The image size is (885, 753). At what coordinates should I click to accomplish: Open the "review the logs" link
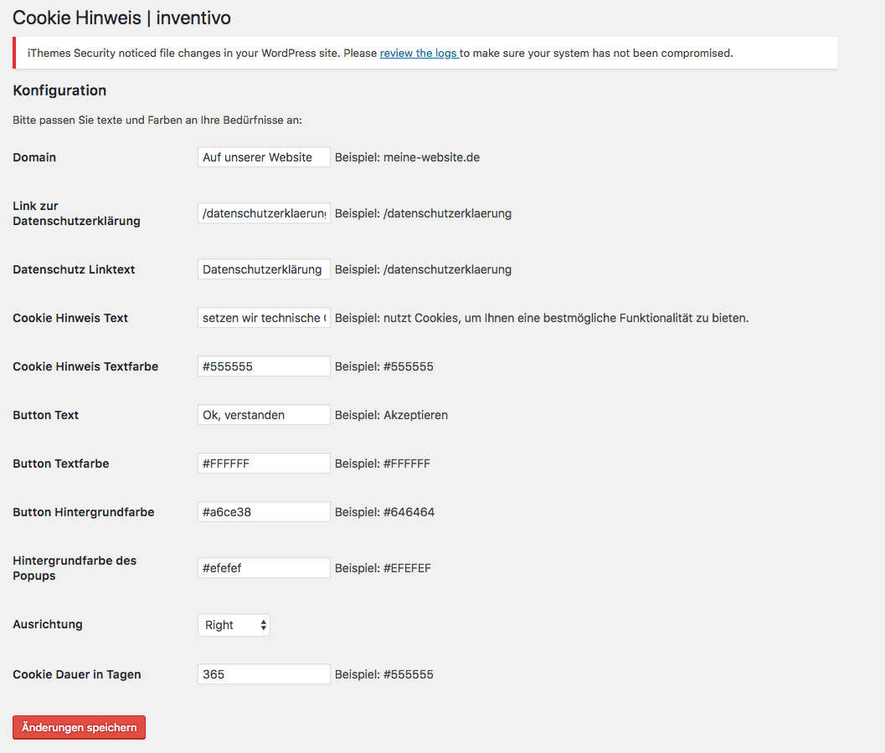418,54
